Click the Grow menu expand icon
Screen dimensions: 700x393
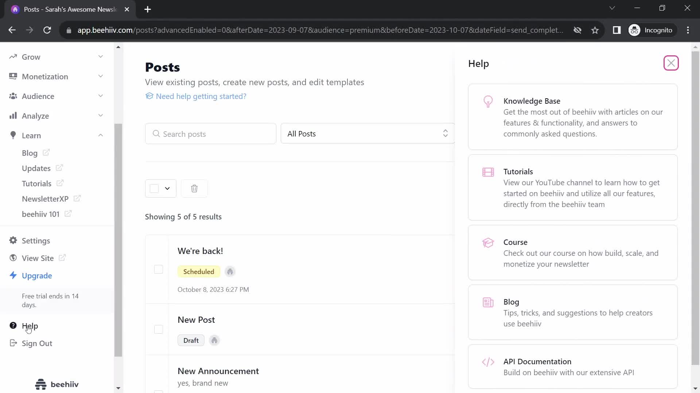click(101, 57)
